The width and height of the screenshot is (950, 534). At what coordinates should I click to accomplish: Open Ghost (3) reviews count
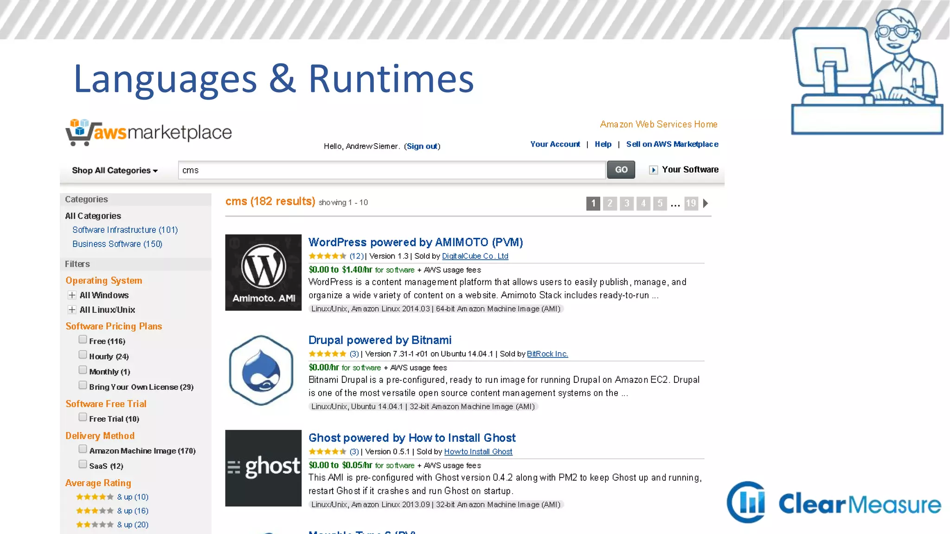point(354,451)
